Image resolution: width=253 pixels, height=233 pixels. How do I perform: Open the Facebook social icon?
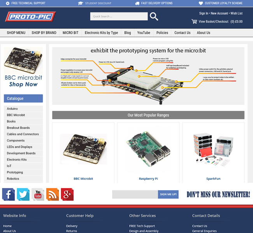(9, 194)
